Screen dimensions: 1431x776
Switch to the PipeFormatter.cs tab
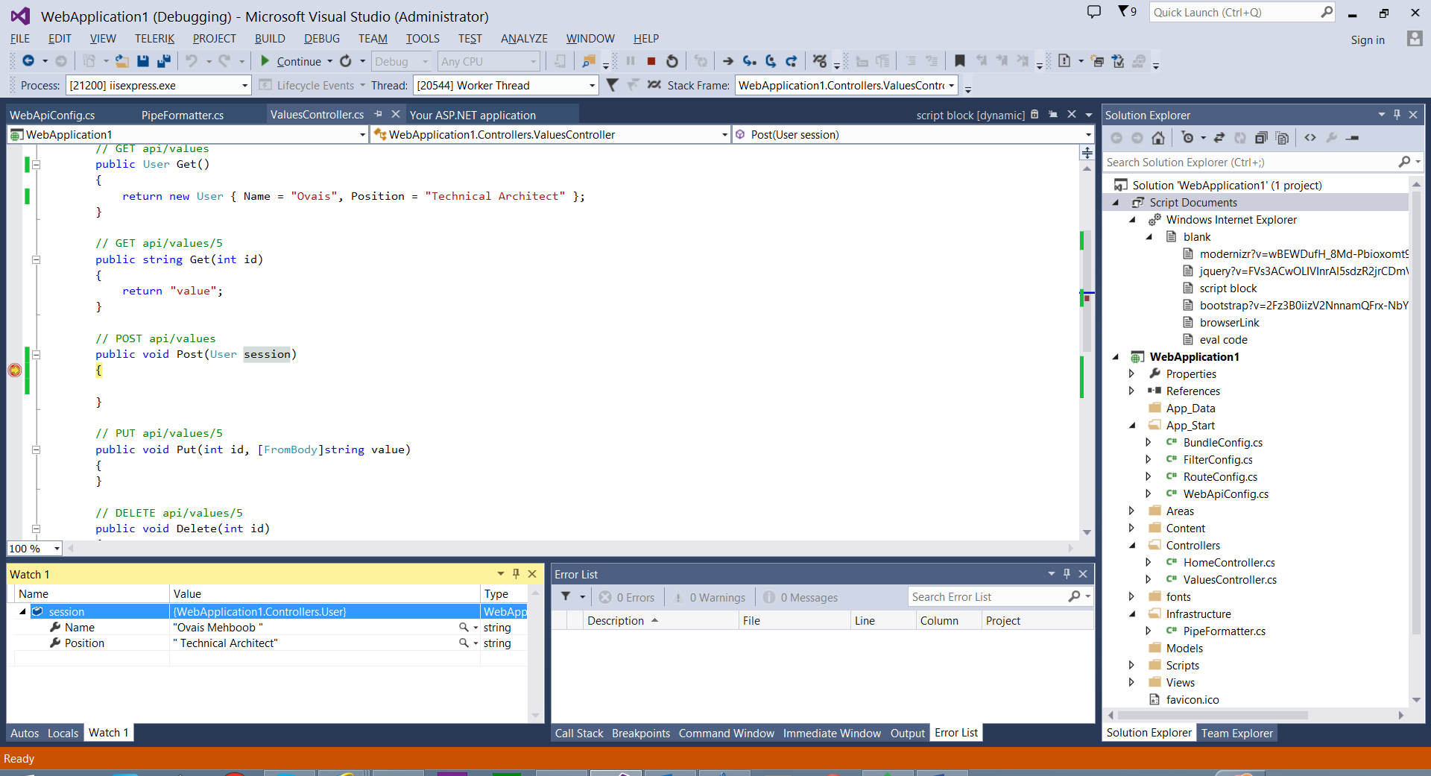(x=183, y=115)
